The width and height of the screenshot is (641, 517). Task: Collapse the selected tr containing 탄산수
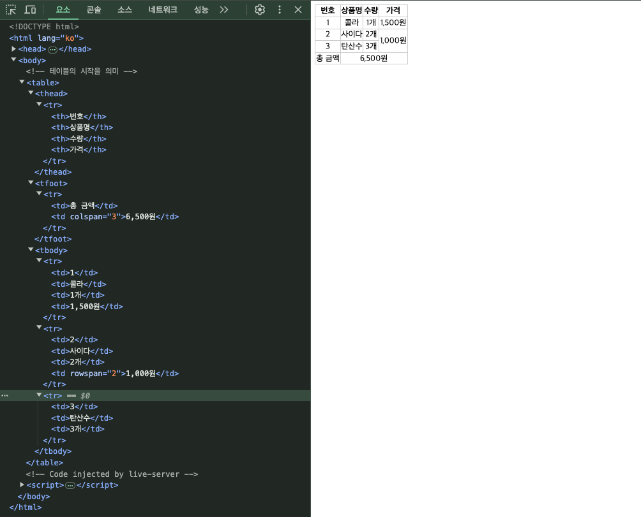(39, 395)
